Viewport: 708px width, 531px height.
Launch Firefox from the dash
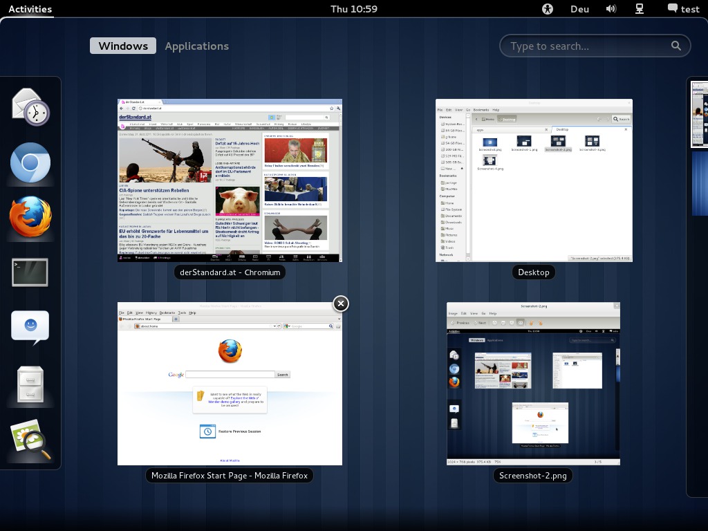pos(30,216)
